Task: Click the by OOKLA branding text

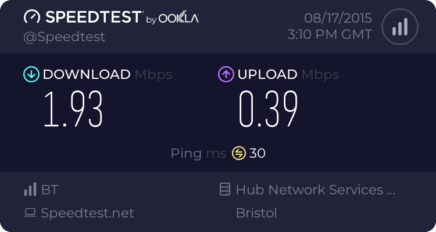Action: (x=172, y=19)
